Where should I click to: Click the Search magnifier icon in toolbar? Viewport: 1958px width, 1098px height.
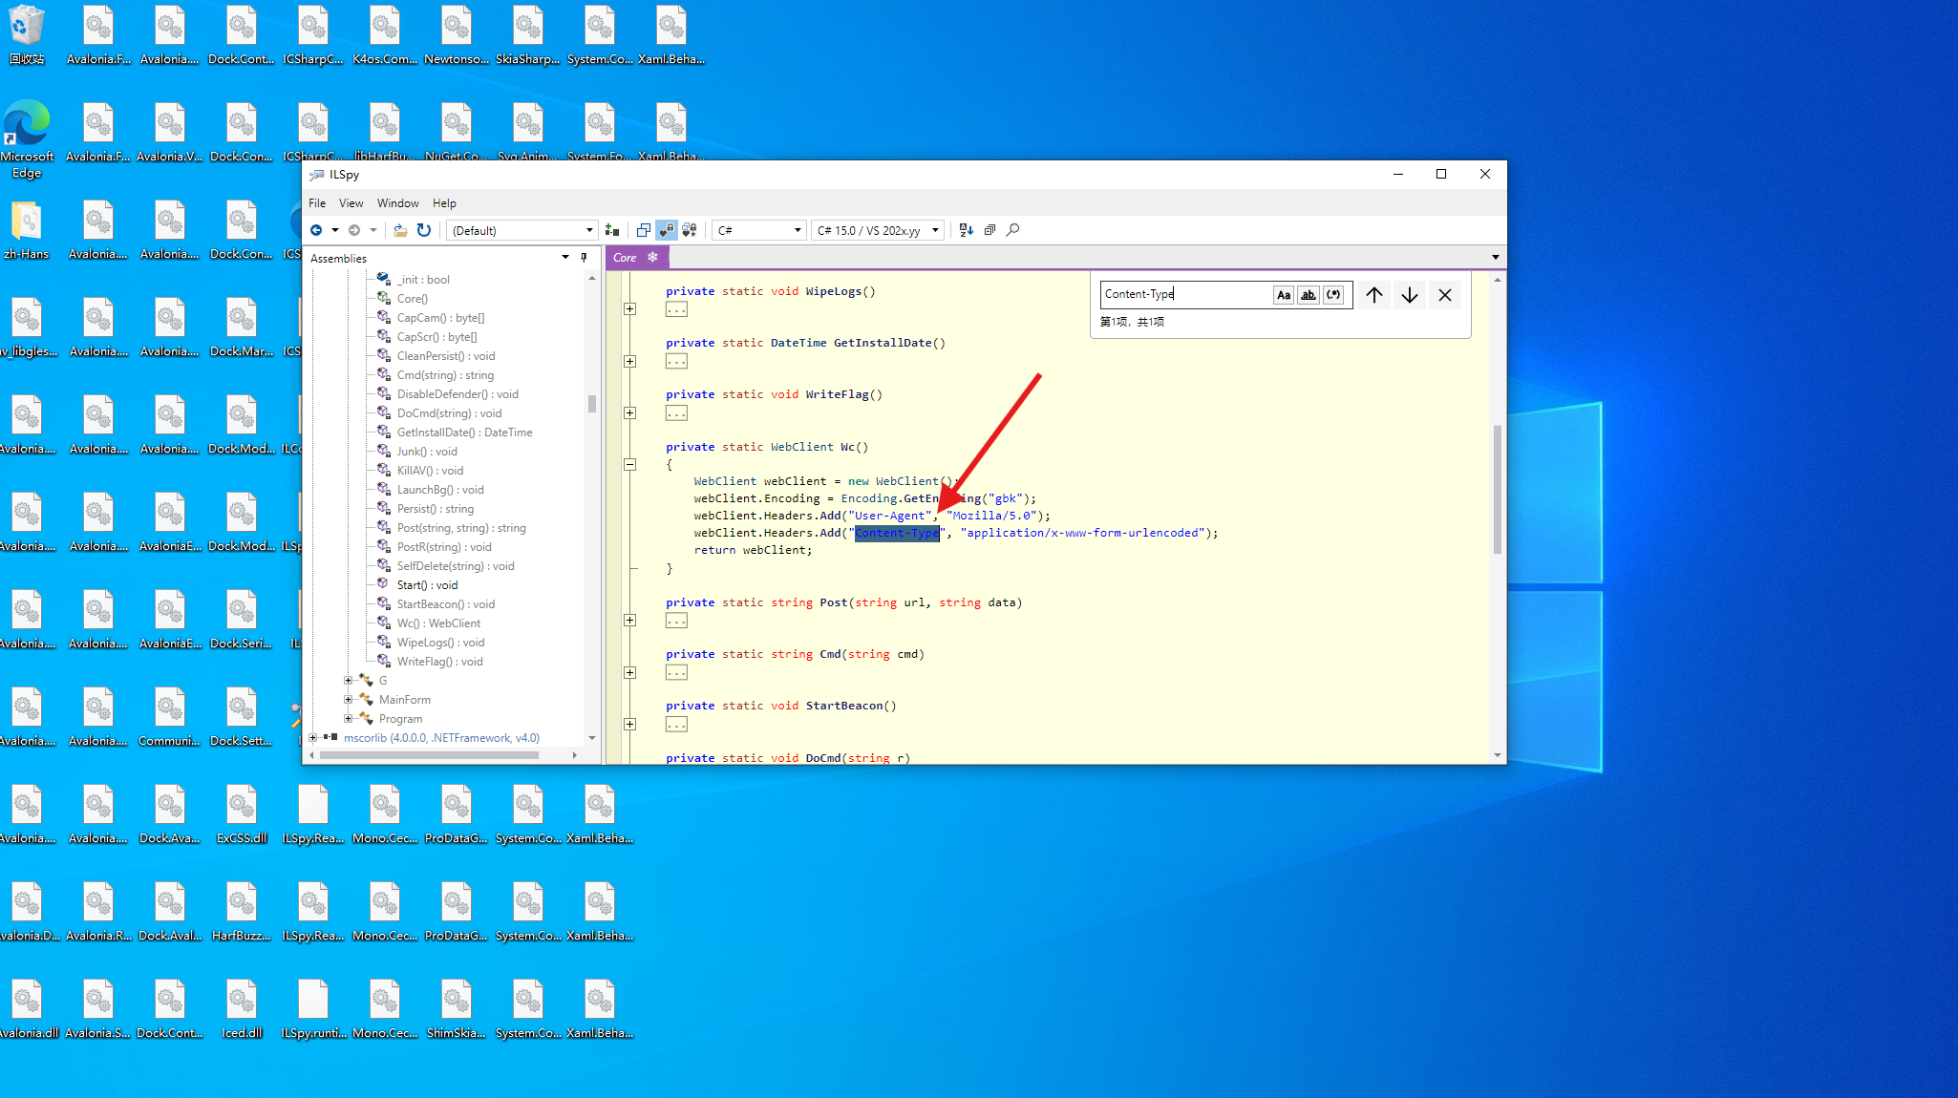pyautogui.click(x=1013, y=230)
